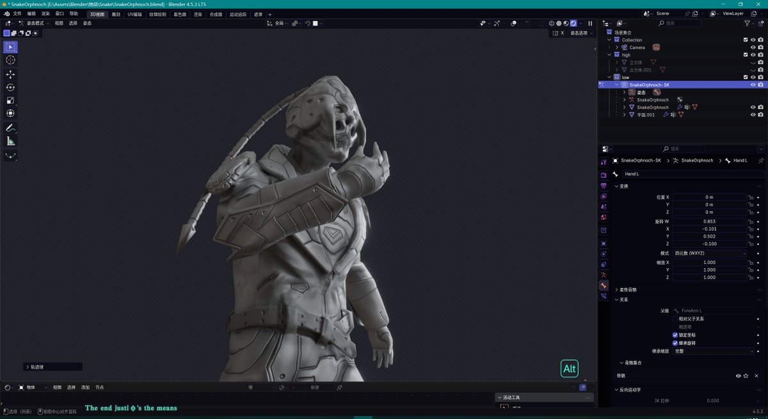
Task: Toggle the 相对父子关系 checkbox
Action: click(675, 319)
